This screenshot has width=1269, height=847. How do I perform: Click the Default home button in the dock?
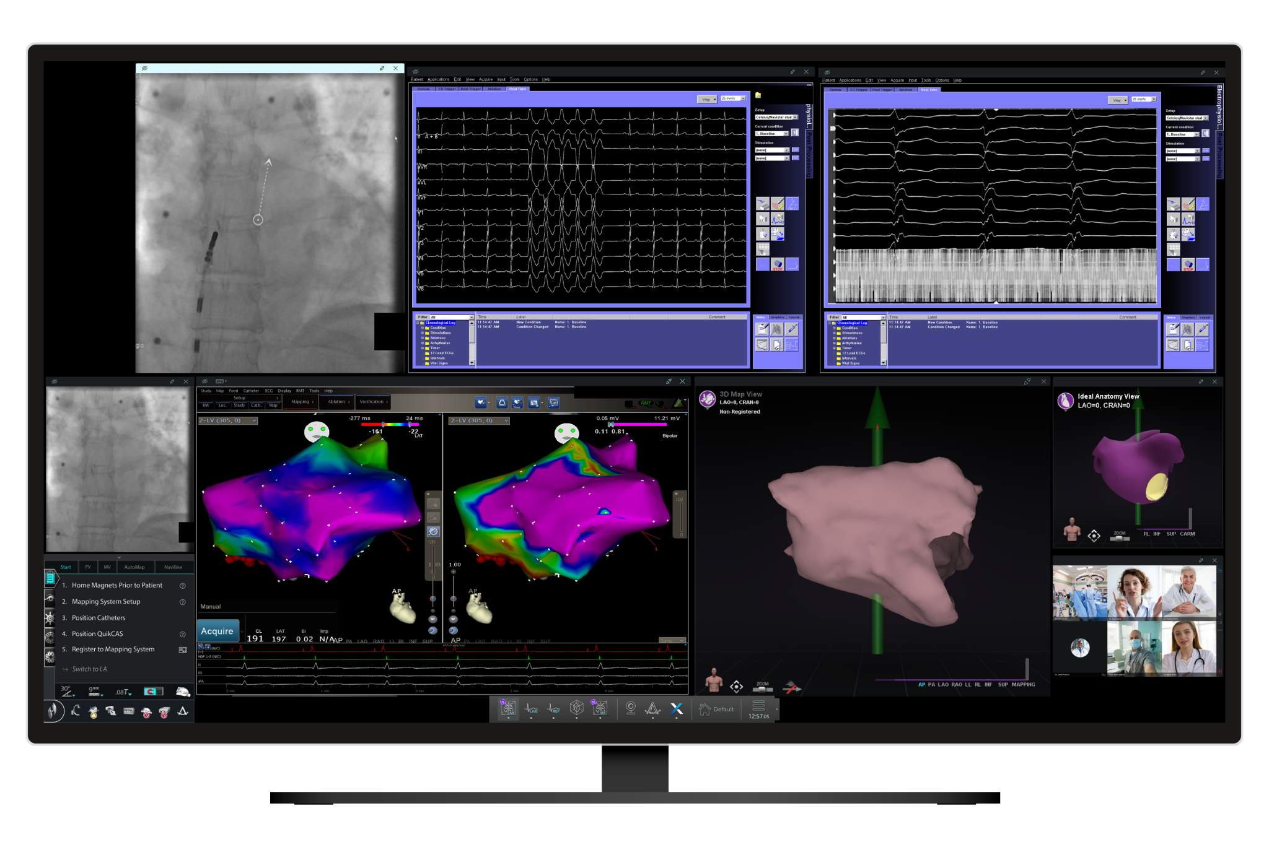coord(716,710)
